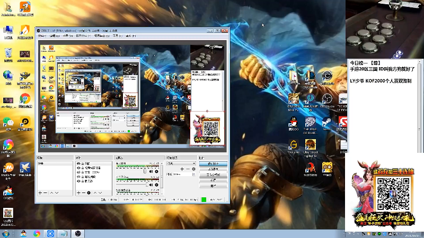Open the sixth OBS menu bar item
Screen dimensions: 424x238
(x=117, y=35)
